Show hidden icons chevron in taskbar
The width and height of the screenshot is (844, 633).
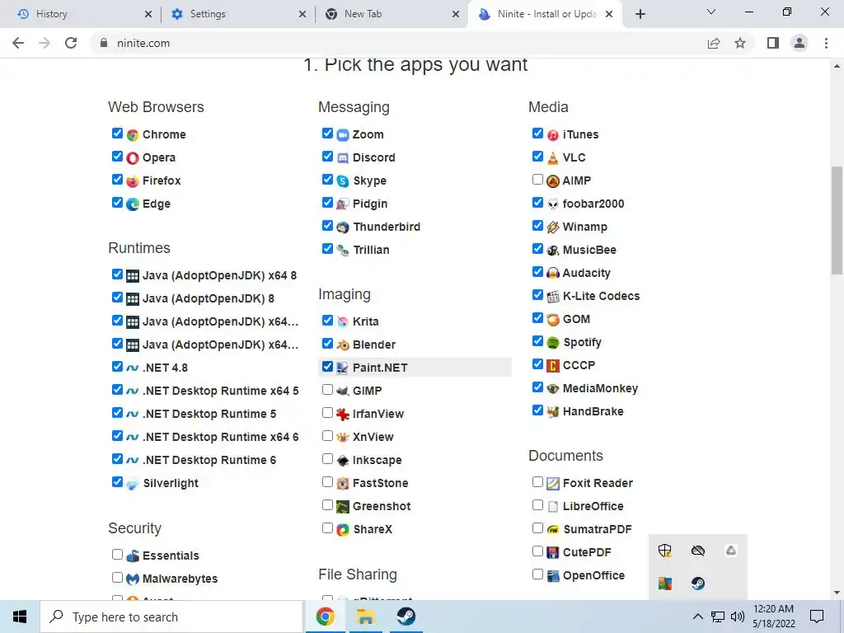(697, 617)
